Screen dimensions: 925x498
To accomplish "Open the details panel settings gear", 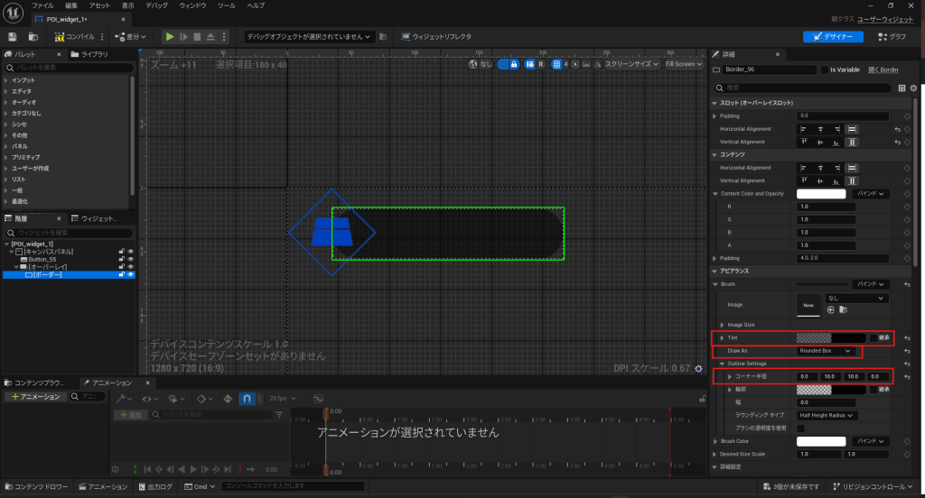I will point(913,88).
